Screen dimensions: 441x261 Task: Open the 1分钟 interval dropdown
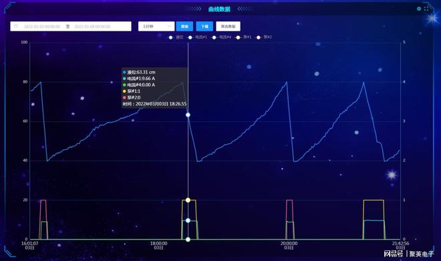click(x=156, y=27)
